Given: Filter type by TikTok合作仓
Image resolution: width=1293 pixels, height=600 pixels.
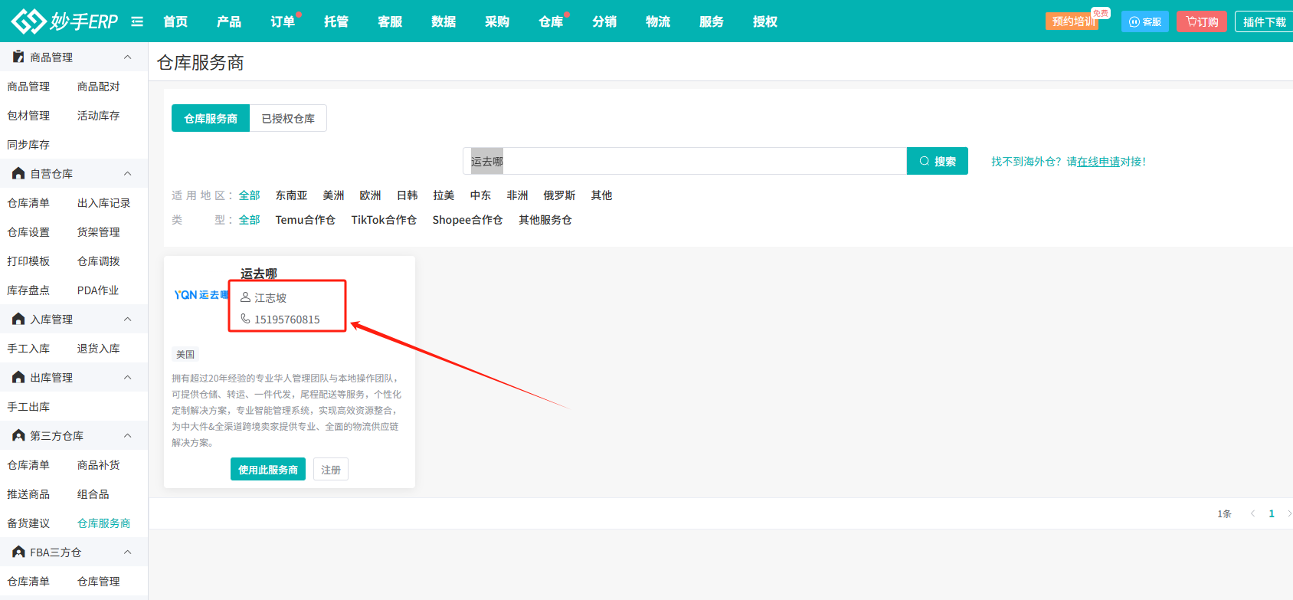Looking at the screenshot, I should pyautogui.click(x=384, y=220).
